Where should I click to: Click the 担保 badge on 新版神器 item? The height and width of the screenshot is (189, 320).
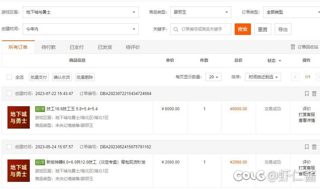tap(40, 162)
